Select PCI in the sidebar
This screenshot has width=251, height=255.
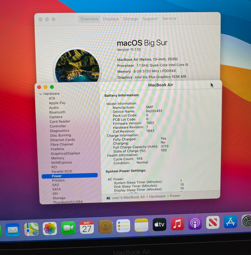(x=54, y=167)
